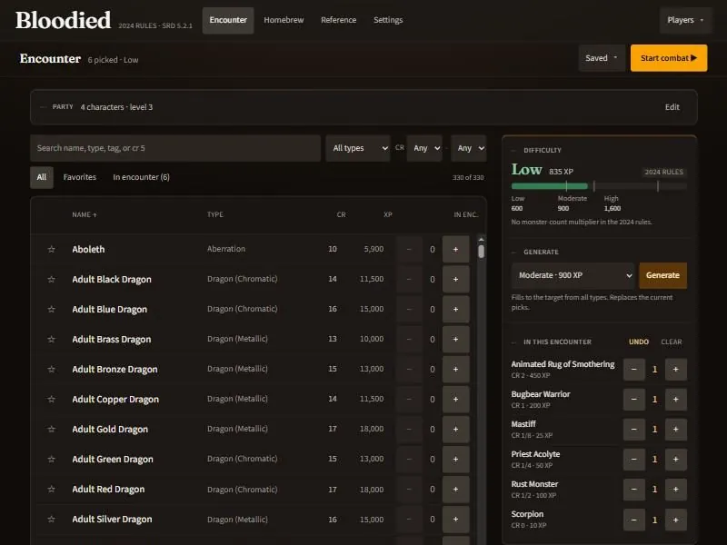This screenshot has height=545, width=727.
Task: Decrease Scorpion count with minus
Action: tap(633, 520)
